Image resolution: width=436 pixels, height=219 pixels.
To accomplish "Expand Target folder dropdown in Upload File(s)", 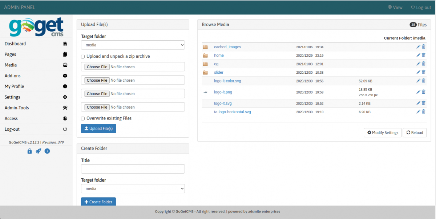I will click(x=133, y=45).
